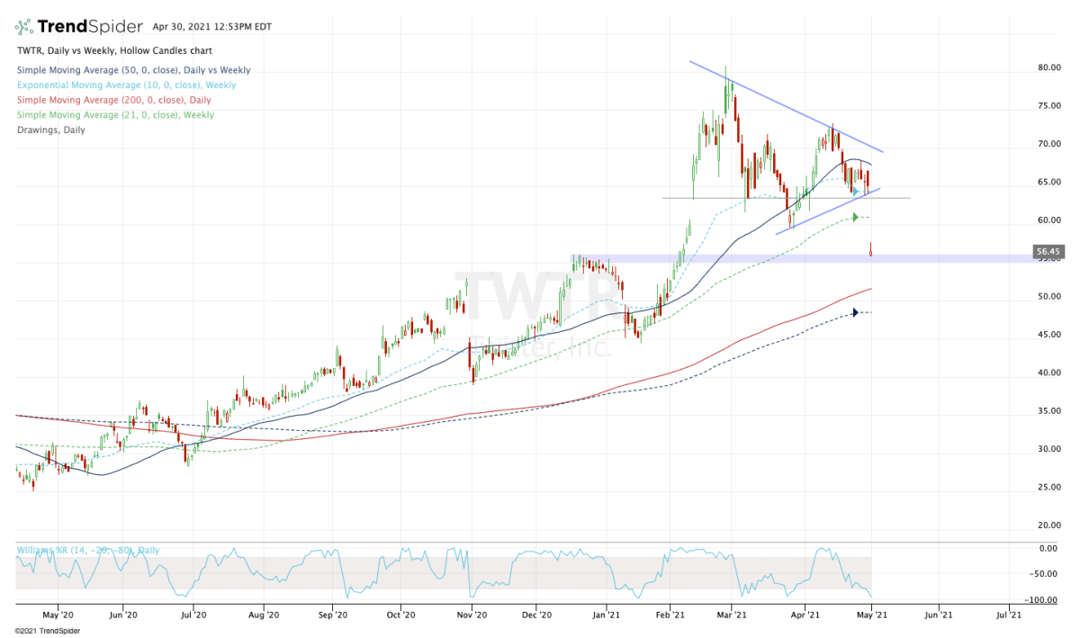This screenshot has width=1080, height=638.
Task: Select Exponential Moving Average 10 Weekly legend
Action: pyautogui.click(x=126, y=85)
